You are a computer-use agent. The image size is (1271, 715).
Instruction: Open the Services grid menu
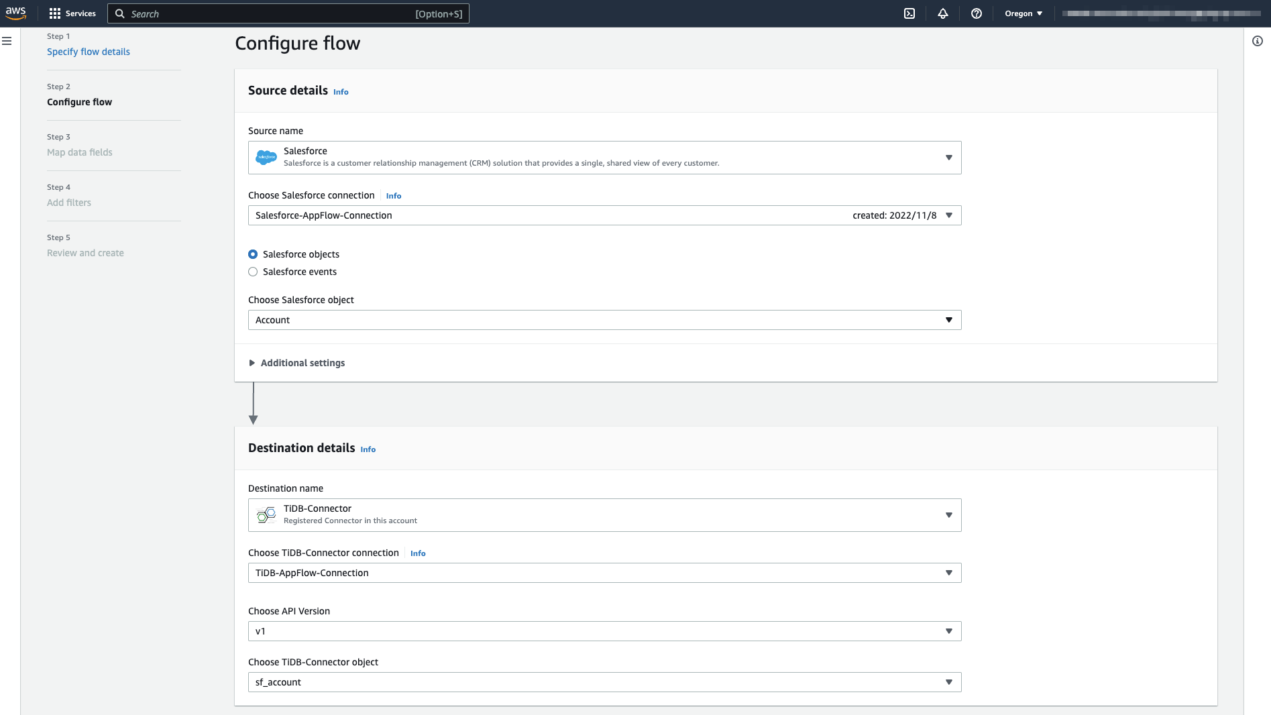click(72, 13)
